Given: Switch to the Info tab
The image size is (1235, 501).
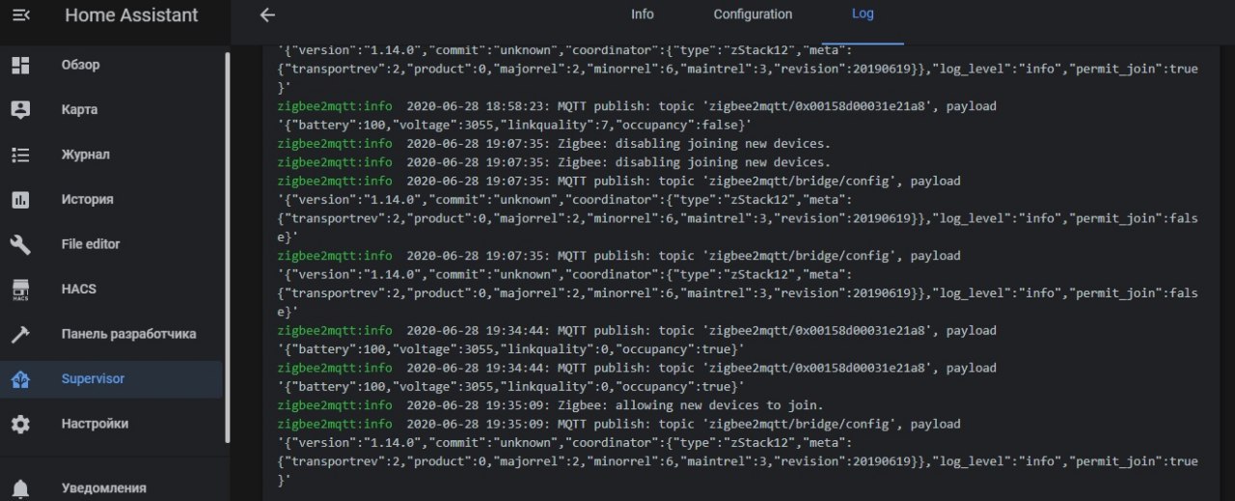Looking at the screenshot, I should pyautogui.click(x=642, y=14).
